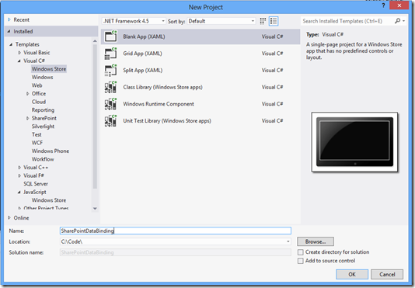Close the New Project dialog
The height and width of the screenshot is (288, 415).
399,5
